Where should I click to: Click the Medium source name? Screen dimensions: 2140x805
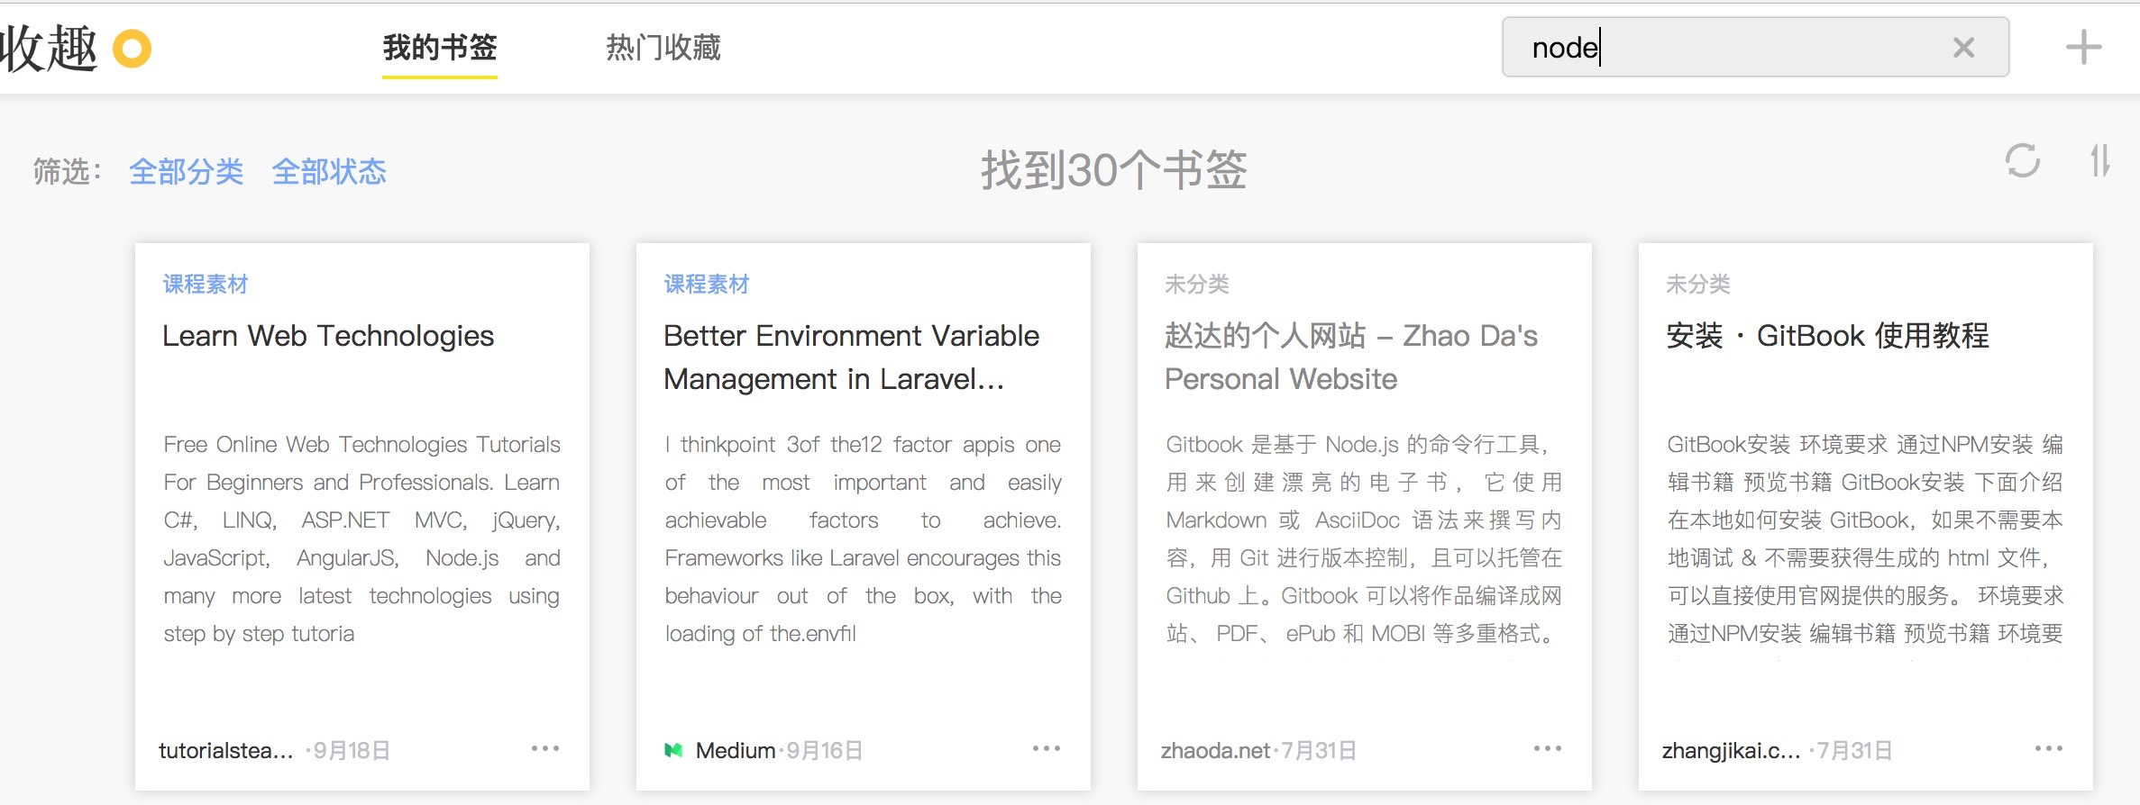click(736, 751)
